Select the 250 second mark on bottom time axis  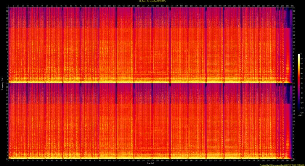pos(249,160)
